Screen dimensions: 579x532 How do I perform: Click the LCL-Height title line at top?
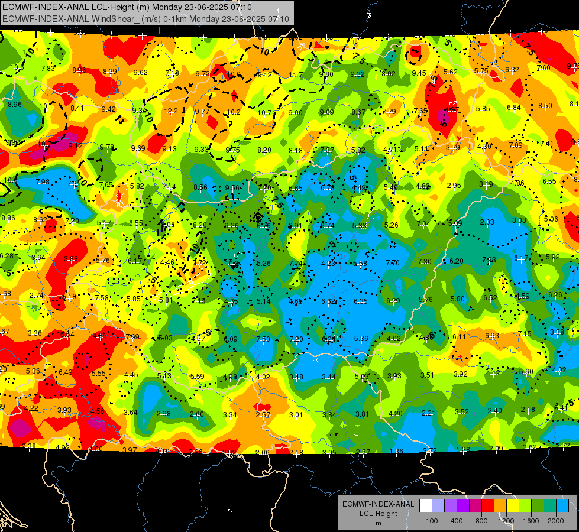[x=127, y=7]
